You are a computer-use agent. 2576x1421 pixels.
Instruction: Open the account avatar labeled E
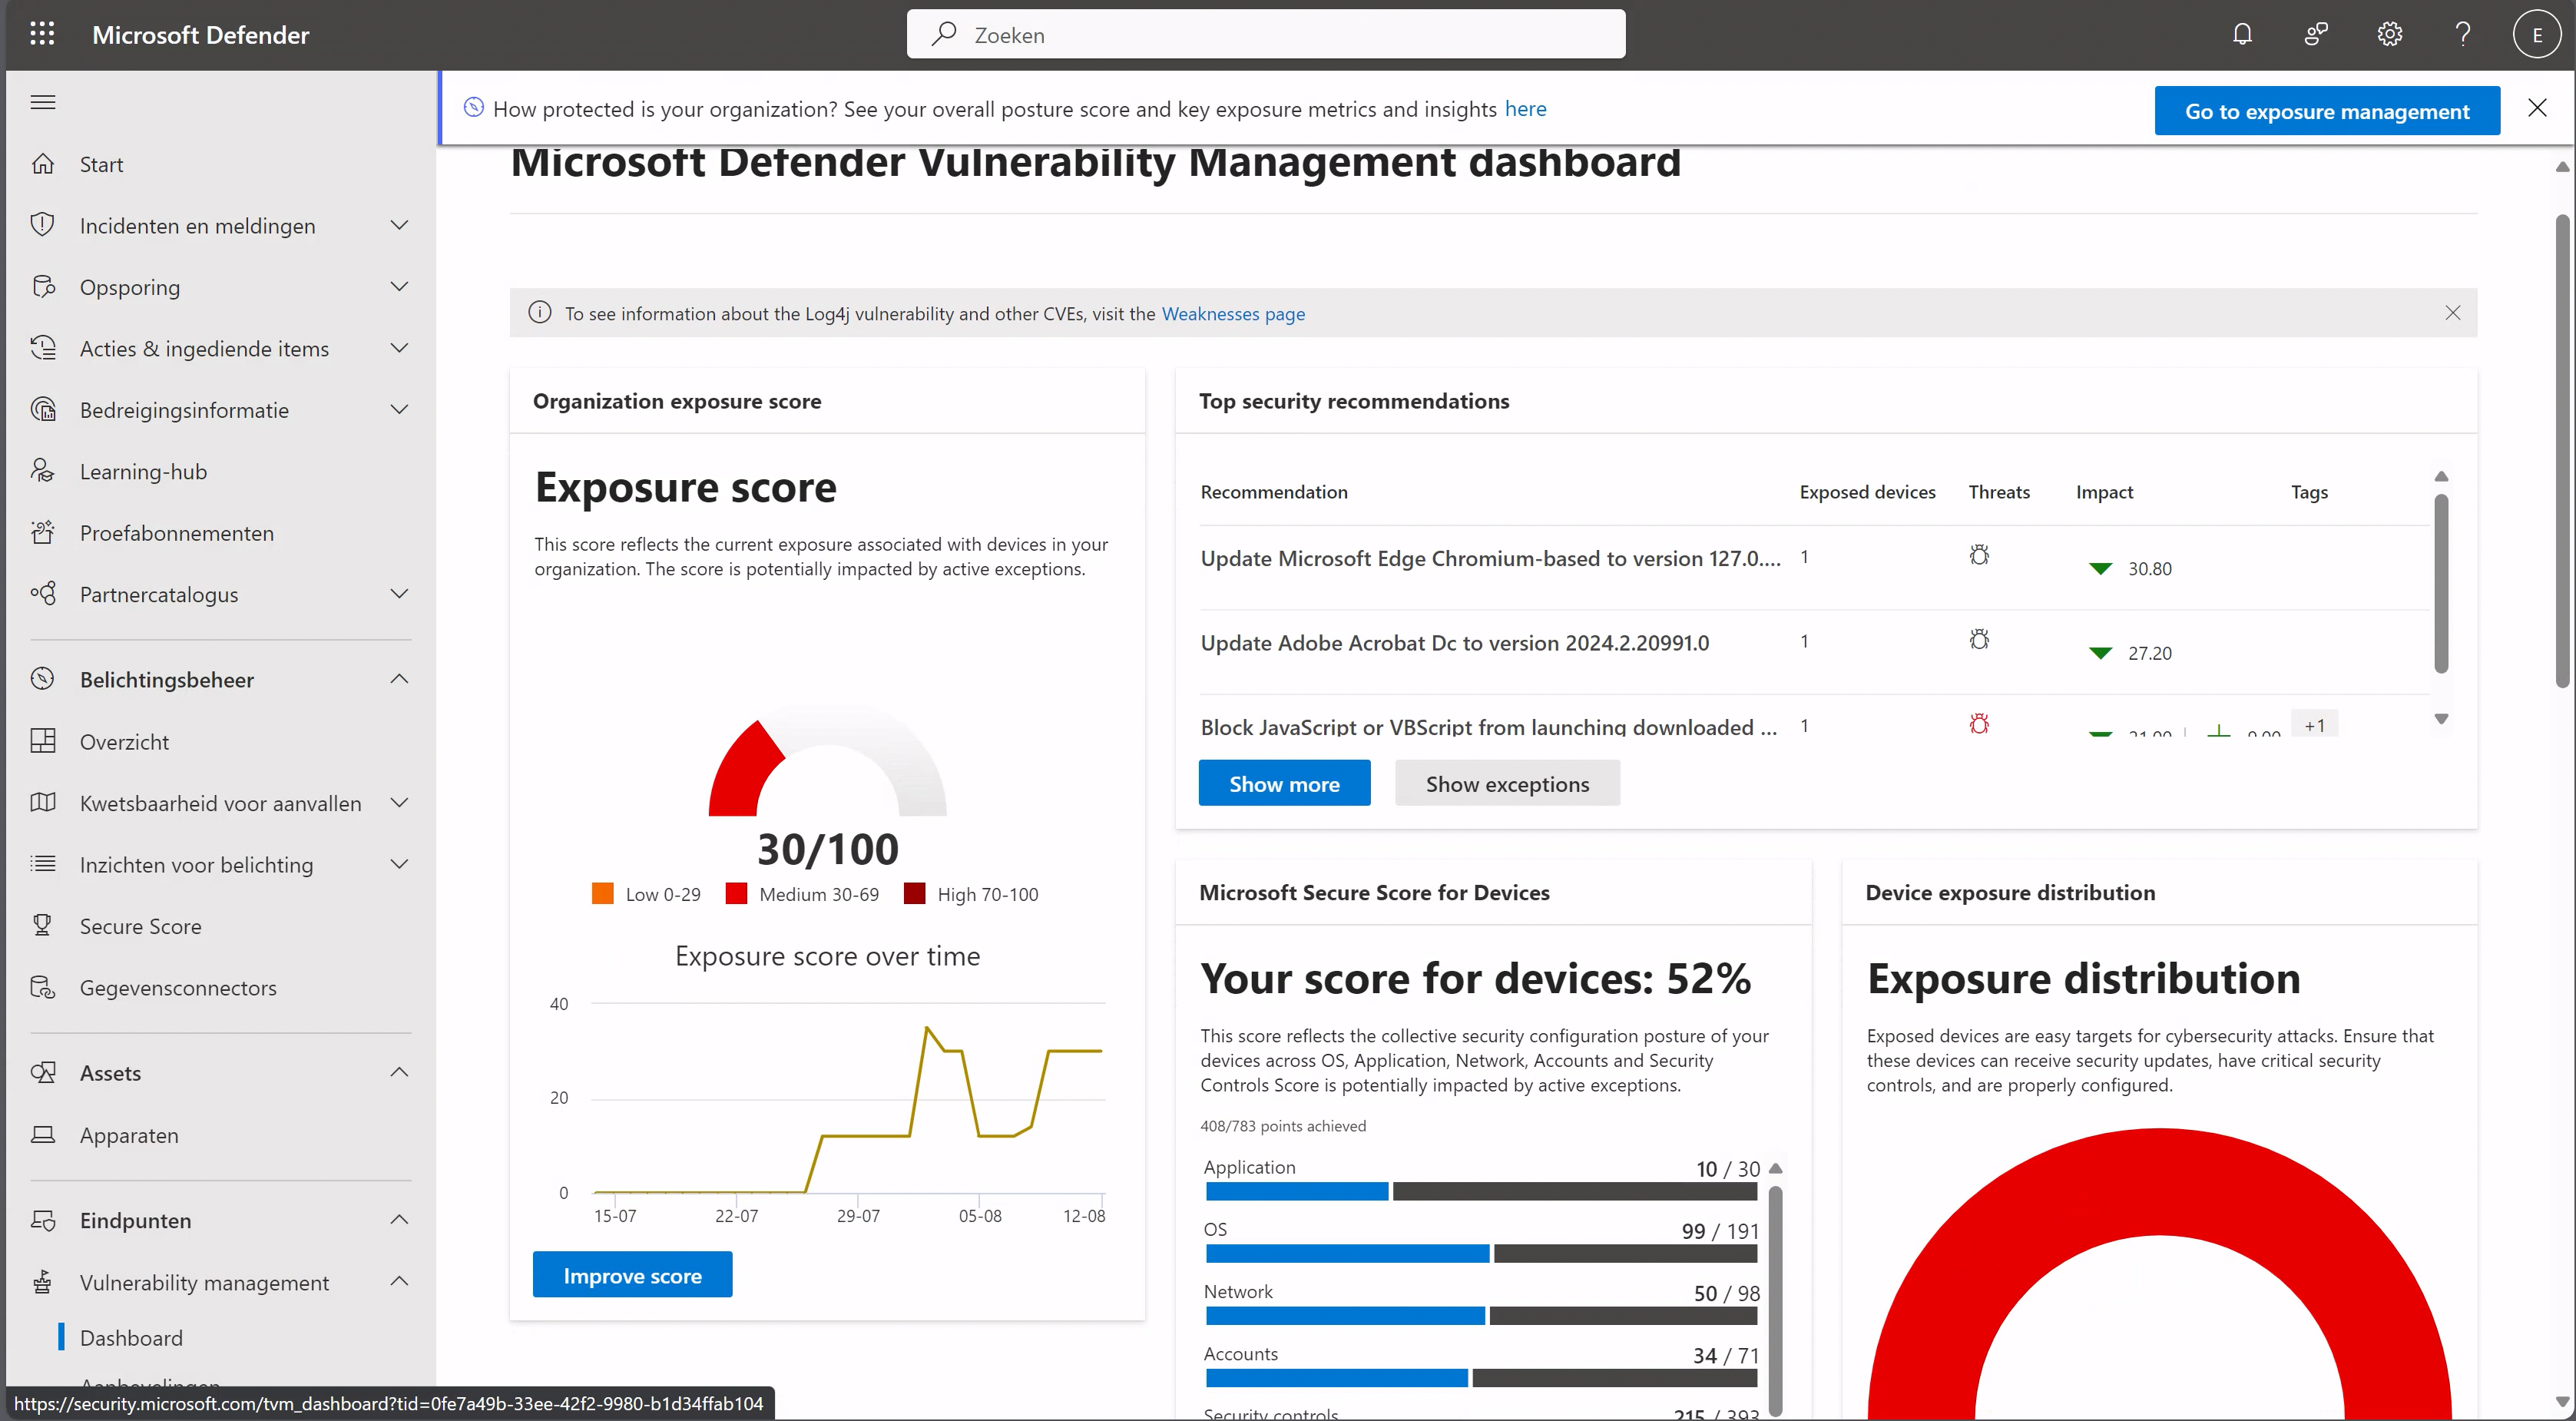[2536, 35]
